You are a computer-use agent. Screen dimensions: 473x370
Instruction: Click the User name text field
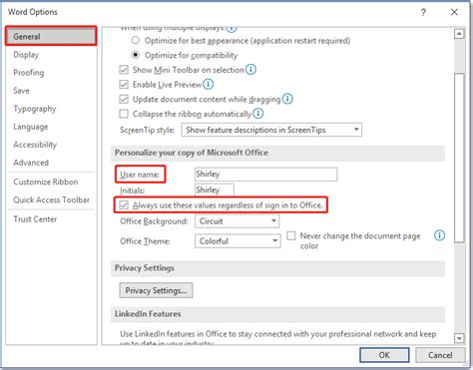click(x=265, y=175)
